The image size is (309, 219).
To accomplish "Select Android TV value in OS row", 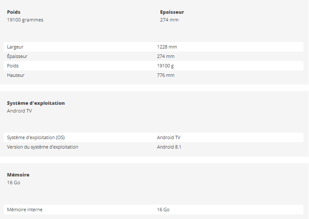I will 168,137.
